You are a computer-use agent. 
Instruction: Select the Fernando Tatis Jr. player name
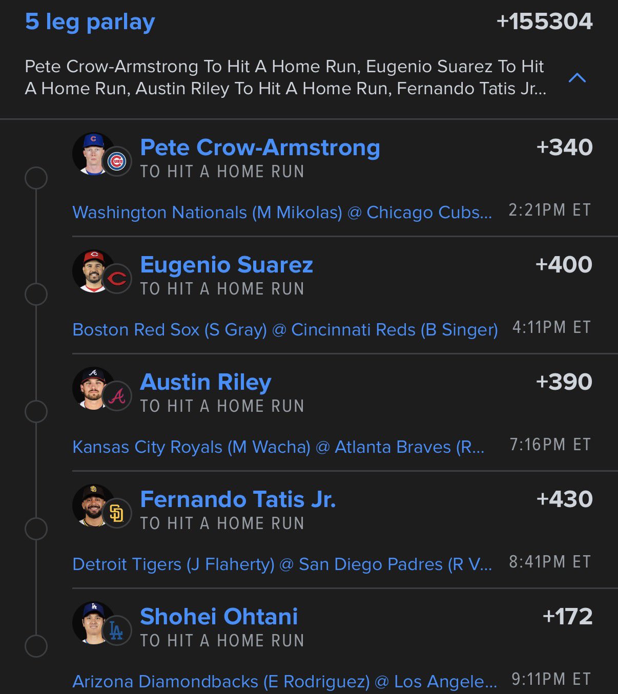tap(238, 499)
